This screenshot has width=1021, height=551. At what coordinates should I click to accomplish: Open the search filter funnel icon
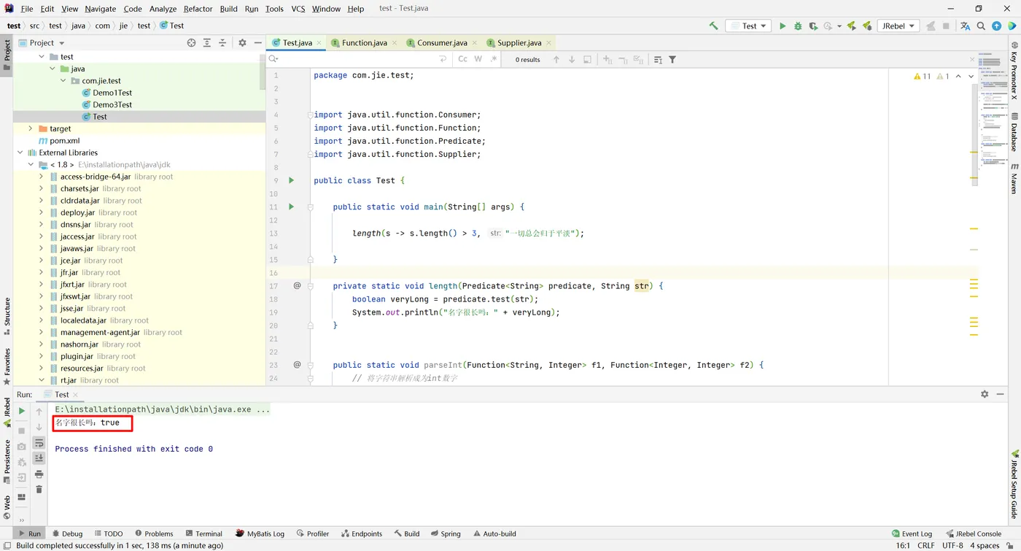click(672, 60)
